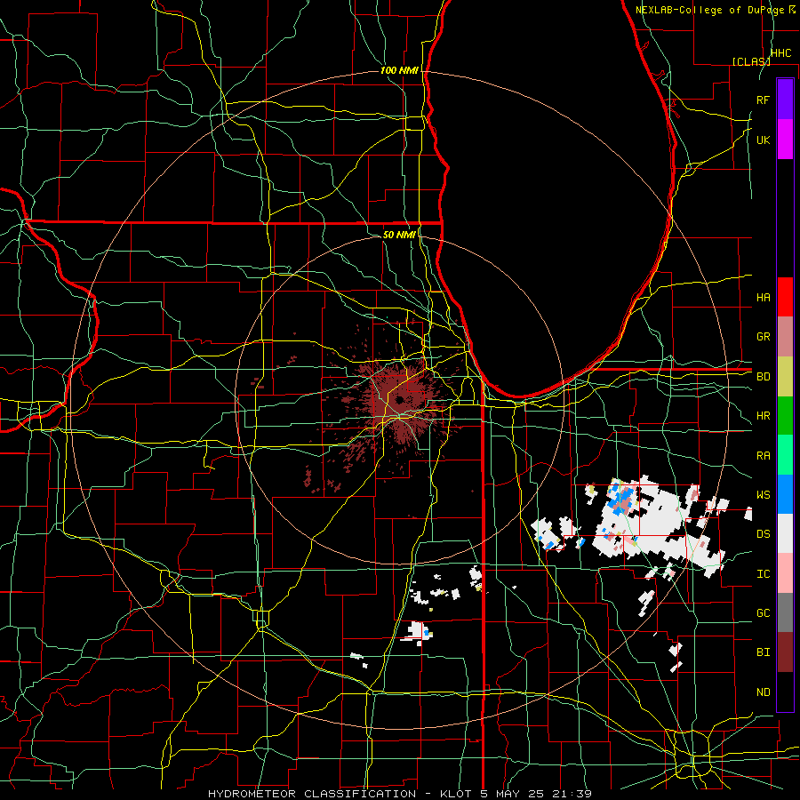
Task: Click the mint RA legend color
Action: [x=785, y=455]
